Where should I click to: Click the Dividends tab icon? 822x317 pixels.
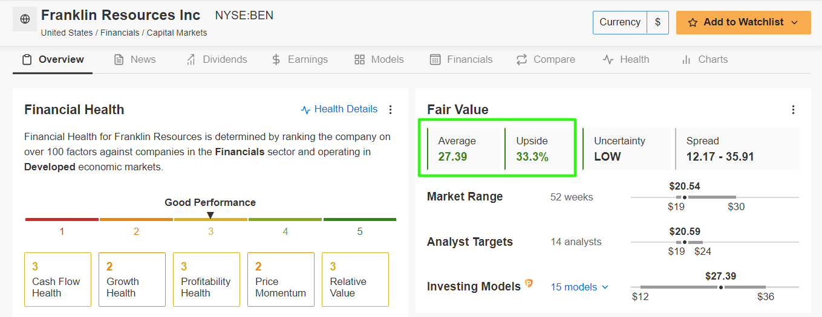click(191, 59)
